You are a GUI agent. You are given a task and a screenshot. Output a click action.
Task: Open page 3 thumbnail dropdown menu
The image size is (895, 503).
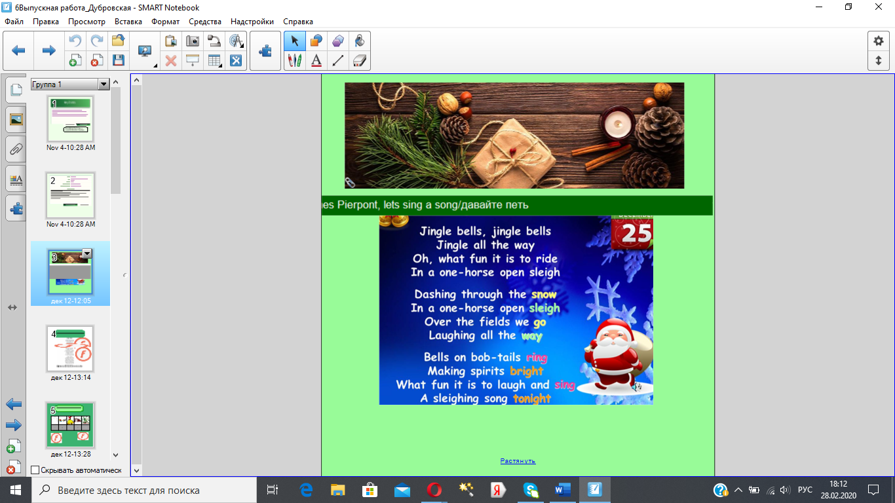point(86,253)
